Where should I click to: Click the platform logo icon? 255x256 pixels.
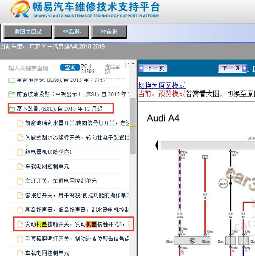point(20,9)
